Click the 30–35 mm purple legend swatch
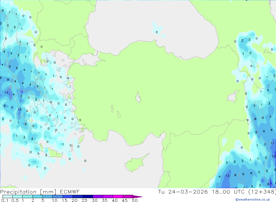Screen dimensions: 276x202 point(98,196)
